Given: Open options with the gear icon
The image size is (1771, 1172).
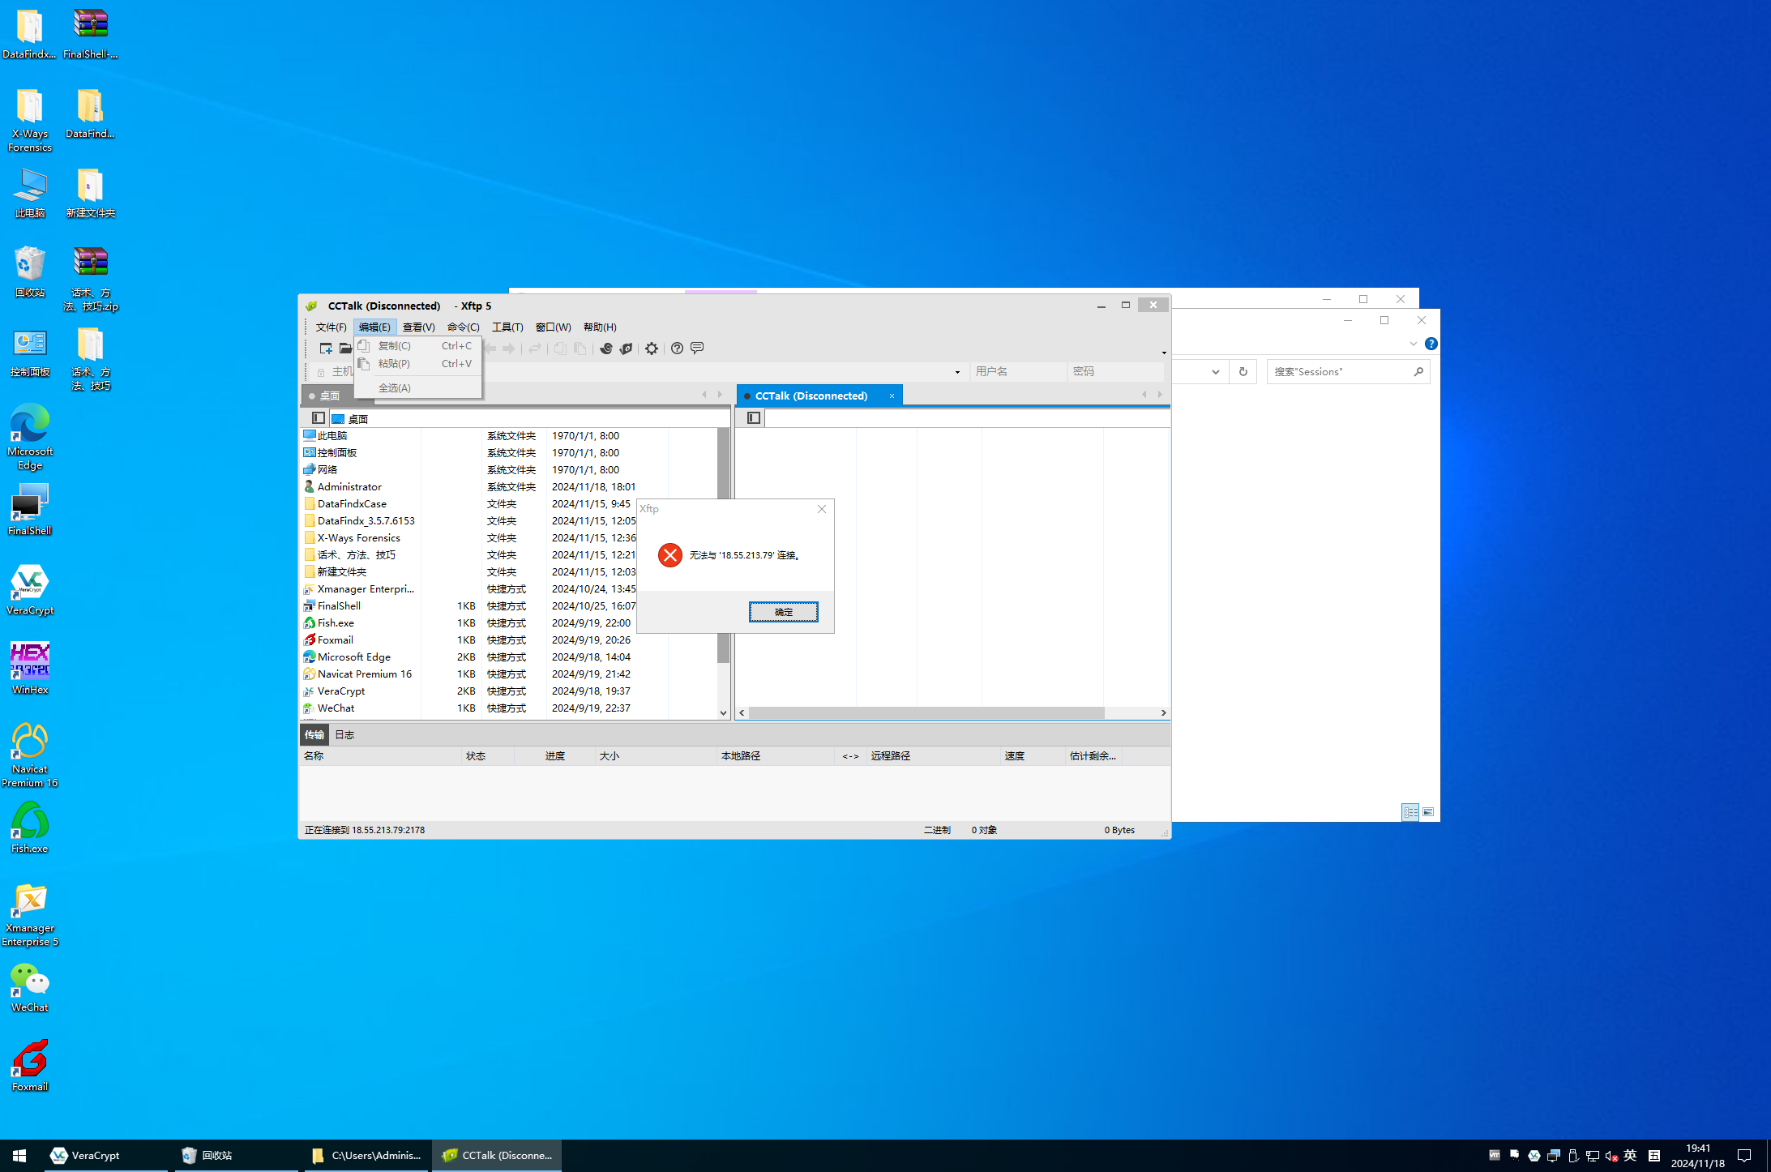Looking at the screenshot, I should click(x=652, y=349).
